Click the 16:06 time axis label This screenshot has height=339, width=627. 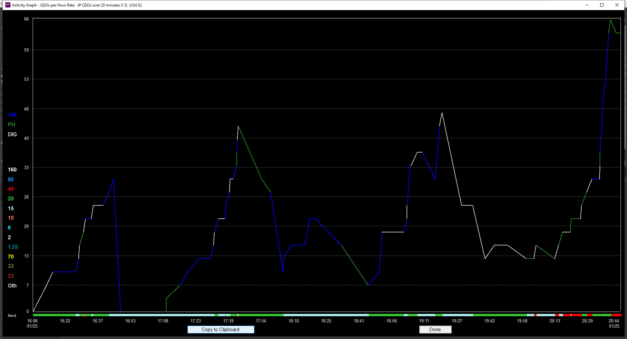coord(32,321)
